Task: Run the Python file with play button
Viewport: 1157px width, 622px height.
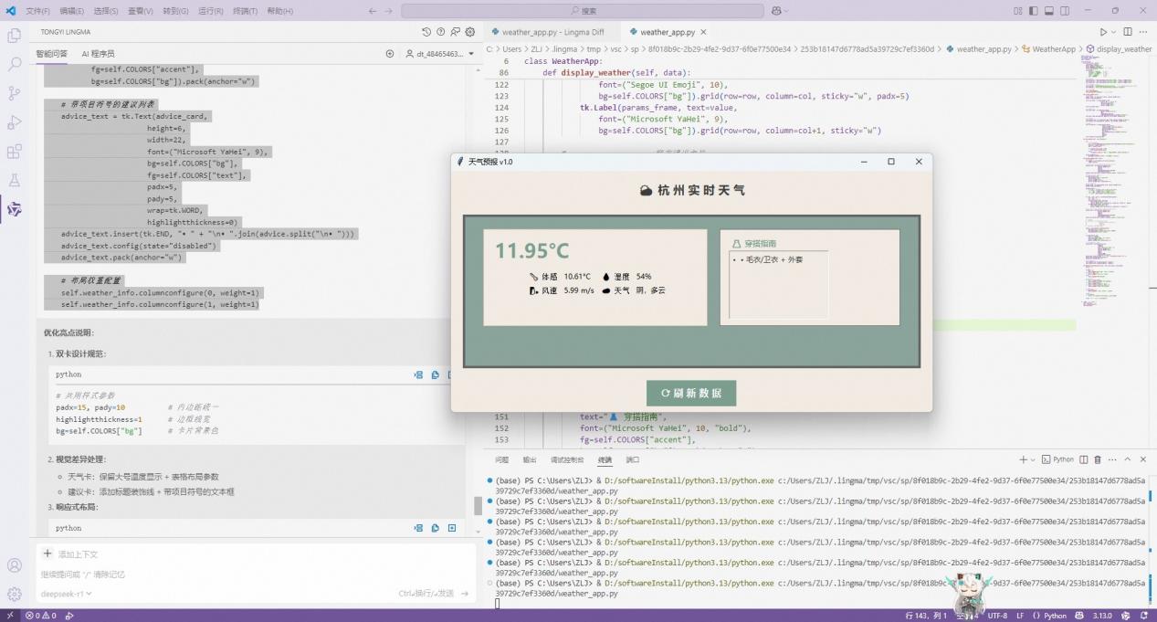Action: point(1103,32)
